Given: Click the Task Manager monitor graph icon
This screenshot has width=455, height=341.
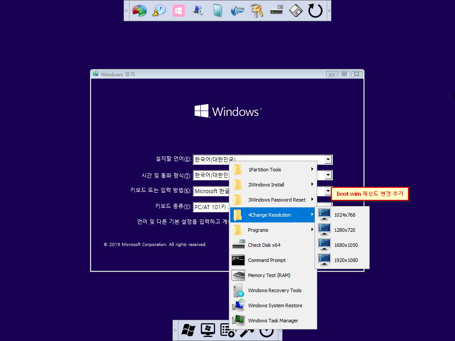Looking at the screenshot, I should 239,321.
